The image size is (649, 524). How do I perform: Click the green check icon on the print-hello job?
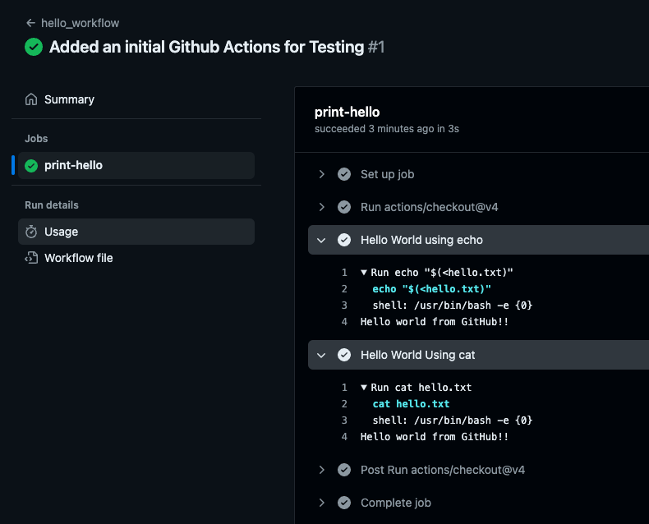pyautogui.click(x=31, y=166)
